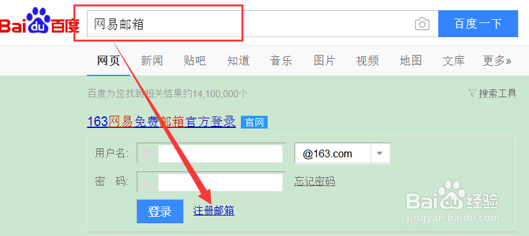This screenshot has height=236, width=529.
Task: Click the 登录 button
Action: click(x=160, y=211)
